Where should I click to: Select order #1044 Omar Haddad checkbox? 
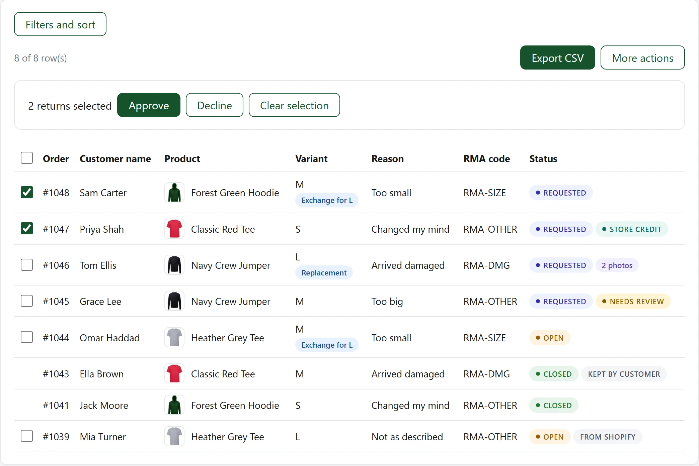tap(27, 337)
